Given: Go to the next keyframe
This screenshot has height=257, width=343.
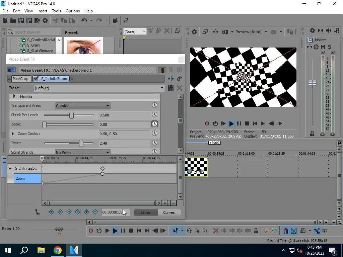Looking at the screenshot, I should (69, 212).
